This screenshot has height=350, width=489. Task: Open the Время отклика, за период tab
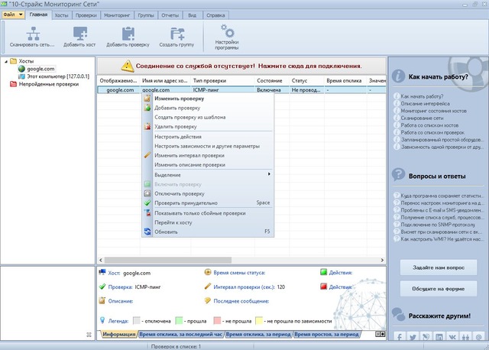257,335
